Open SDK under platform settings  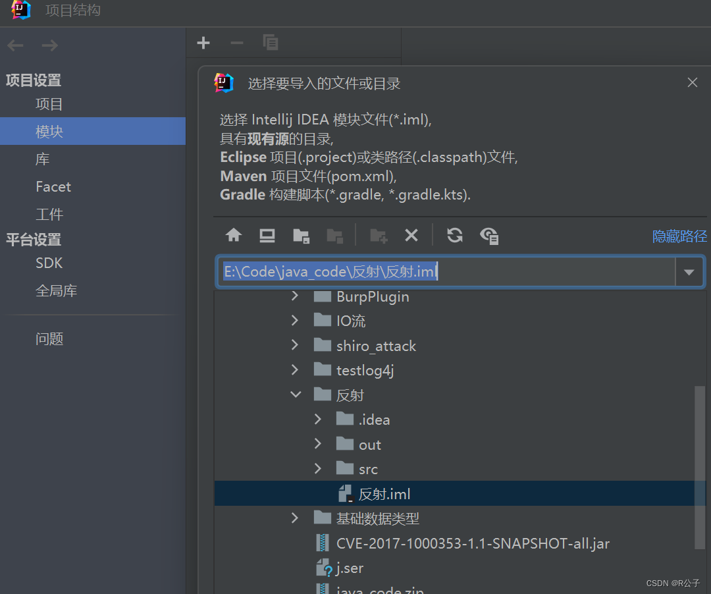pyautogui.click(x=49, y=263)
